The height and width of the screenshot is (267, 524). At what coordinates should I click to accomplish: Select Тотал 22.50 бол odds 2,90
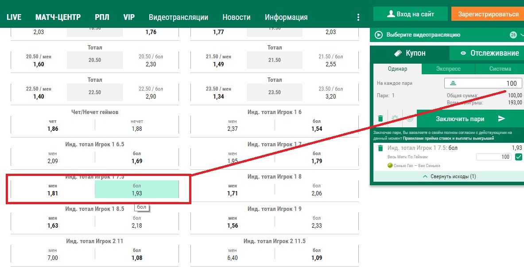coord(151,93)
